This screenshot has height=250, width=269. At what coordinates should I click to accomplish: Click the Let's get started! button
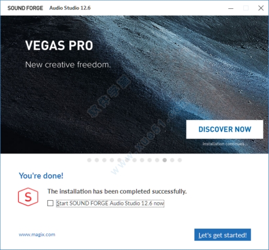[222, 235]
